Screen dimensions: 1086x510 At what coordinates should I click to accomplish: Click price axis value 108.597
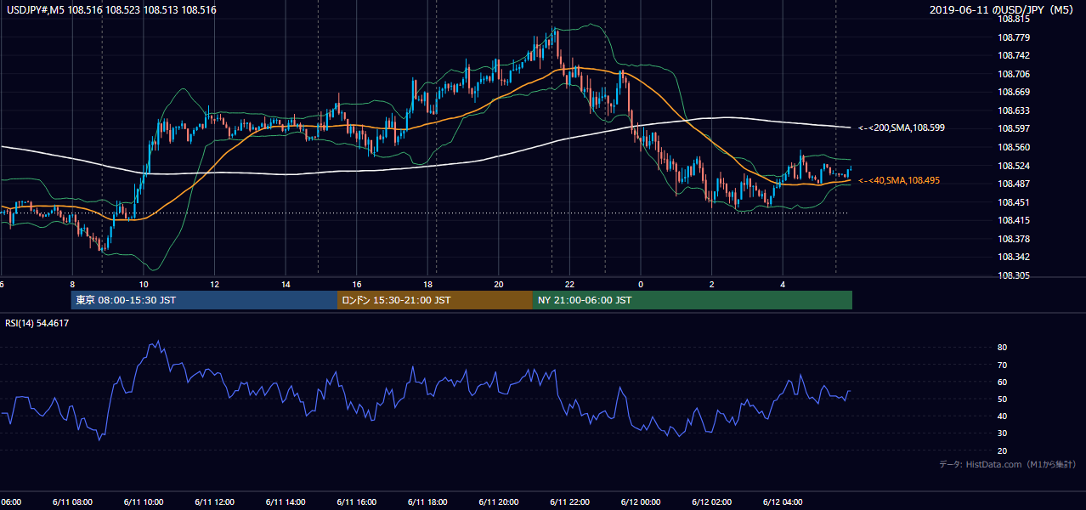click(1015, 128)
